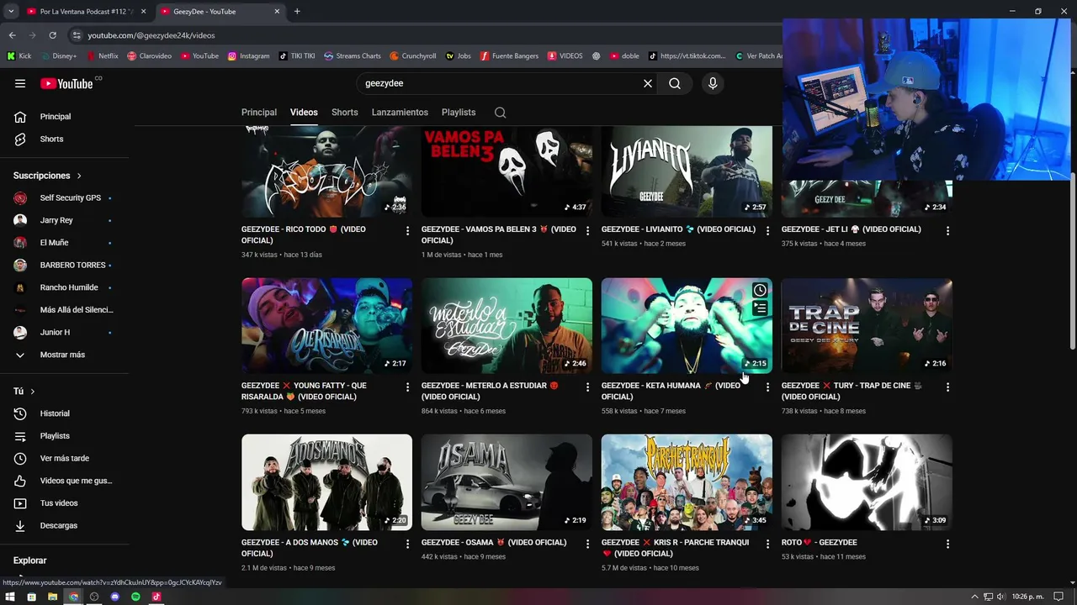Screen dimensions: 1077x605
Task: Switch to the Shorts channel tab
Action: click(x=344, y=113)
